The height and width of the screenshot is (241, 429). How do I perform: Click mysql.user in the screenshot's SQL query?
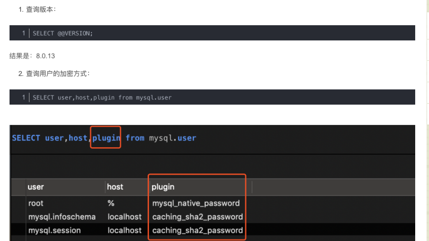pos(172,138)
